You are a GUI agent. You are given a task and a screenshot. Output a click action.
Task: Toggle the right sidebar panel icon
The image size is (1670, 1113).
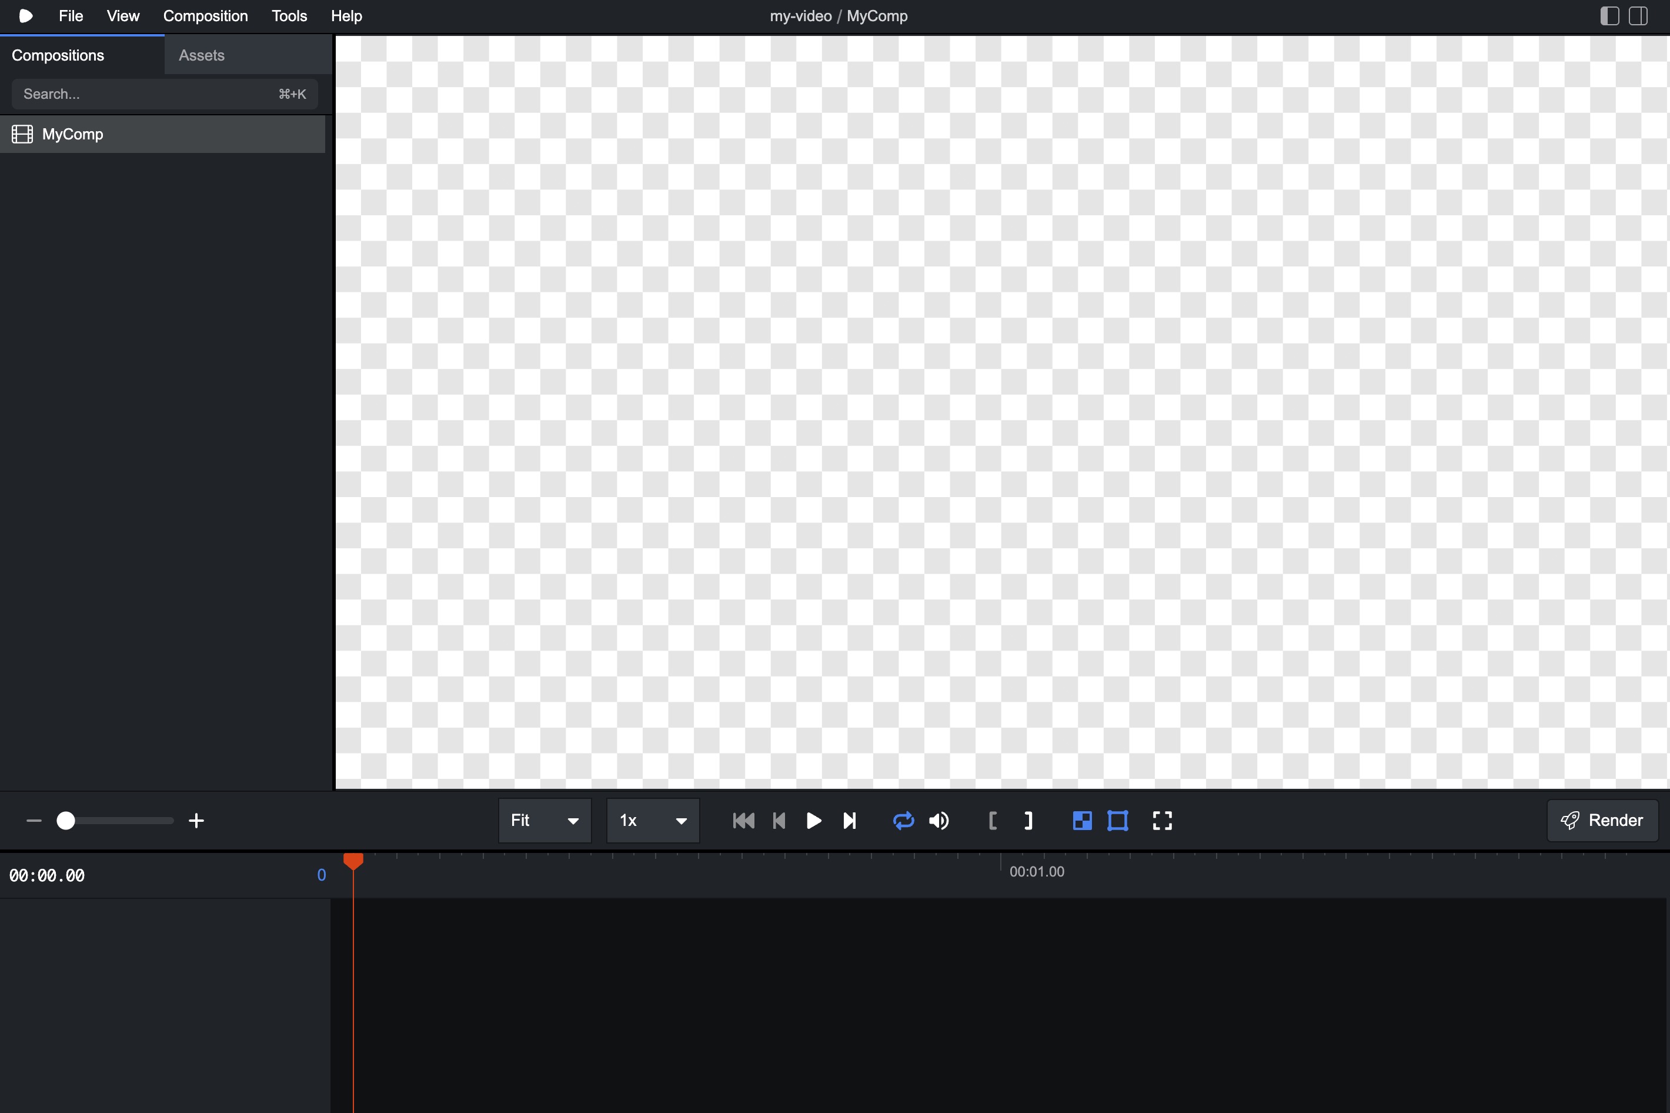(1638, 16)
